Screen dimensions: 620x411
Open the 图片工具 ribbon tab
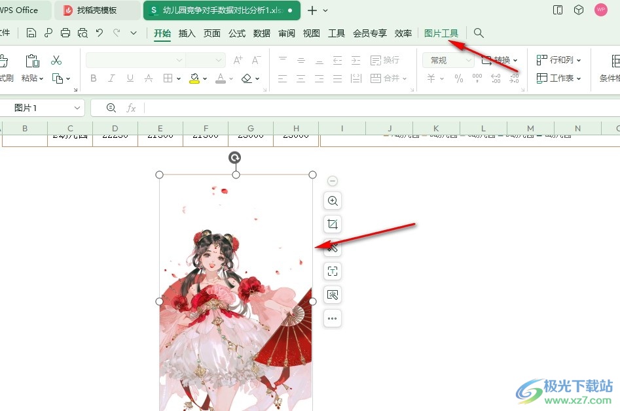click(x=441, y=33)
